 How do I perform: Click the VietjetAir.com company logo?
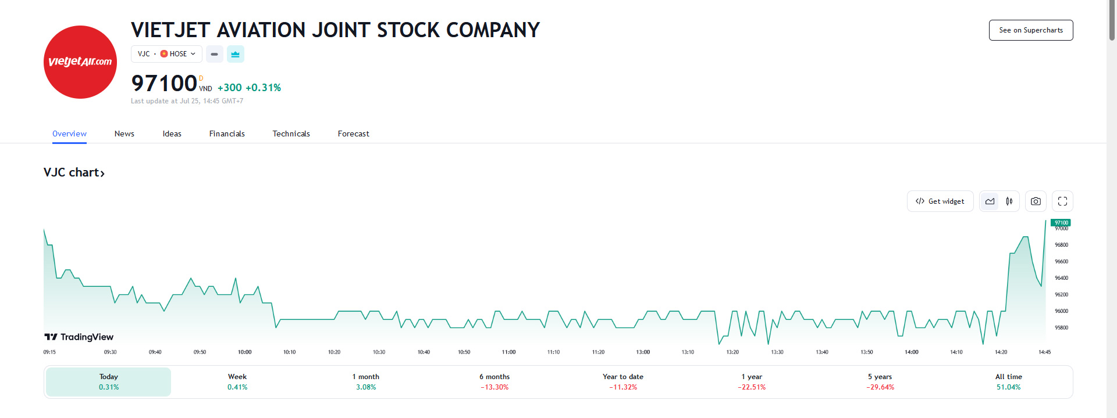(80, 62)
